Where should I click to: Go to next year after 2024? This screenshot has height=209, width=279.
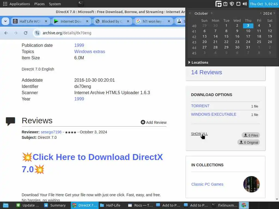(x=274, y=13)
